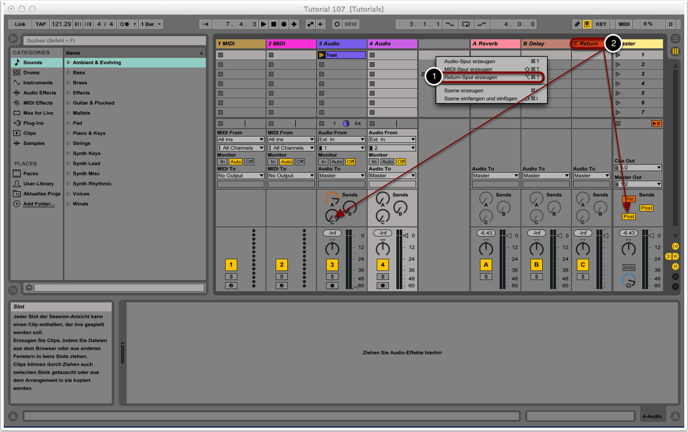Image resolution: width=688 pixels, height=432 pixels.
Task: Click the arm record button on track 3
Action: 332,285
